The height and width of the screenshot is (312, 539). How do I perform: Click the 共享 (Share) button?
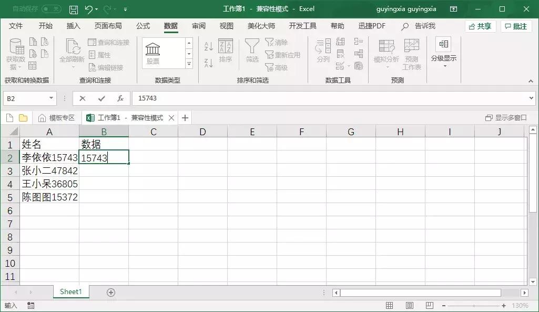pyautogui.click(x=479, y=25)
